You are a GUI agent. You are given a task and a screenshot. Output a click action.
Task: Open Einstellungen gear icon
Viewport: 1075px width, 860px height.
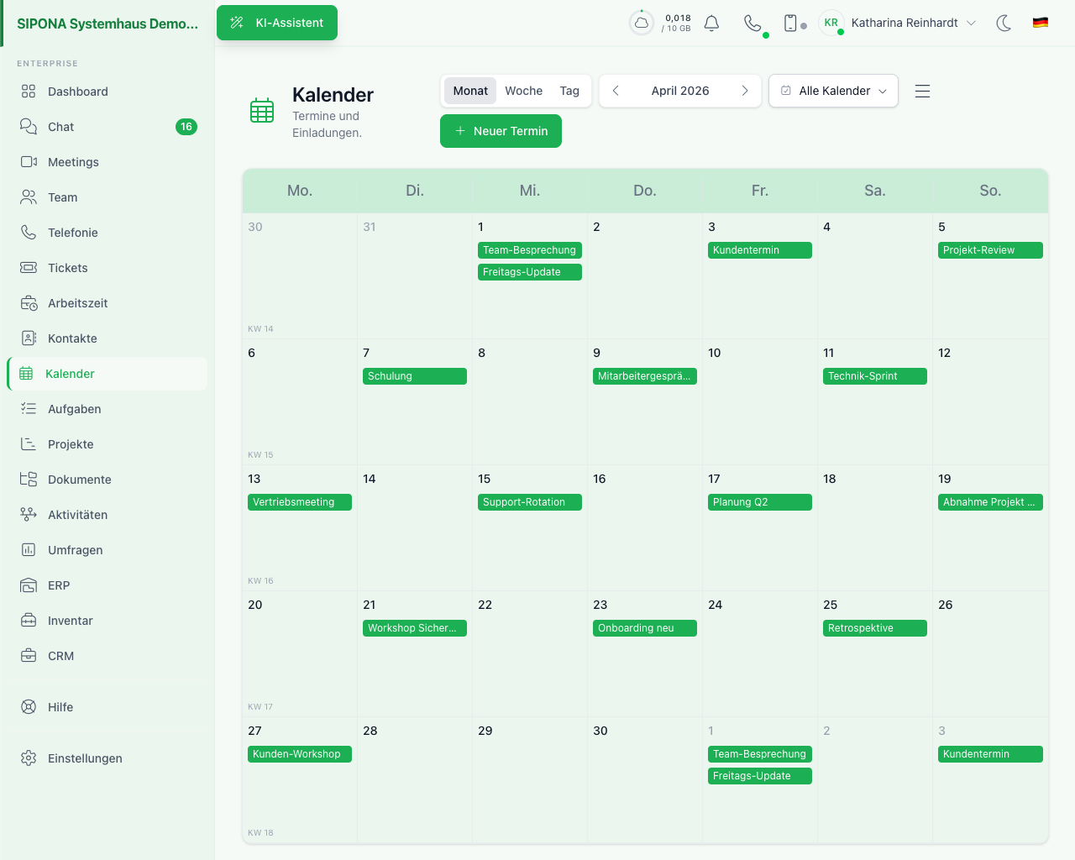29,758
